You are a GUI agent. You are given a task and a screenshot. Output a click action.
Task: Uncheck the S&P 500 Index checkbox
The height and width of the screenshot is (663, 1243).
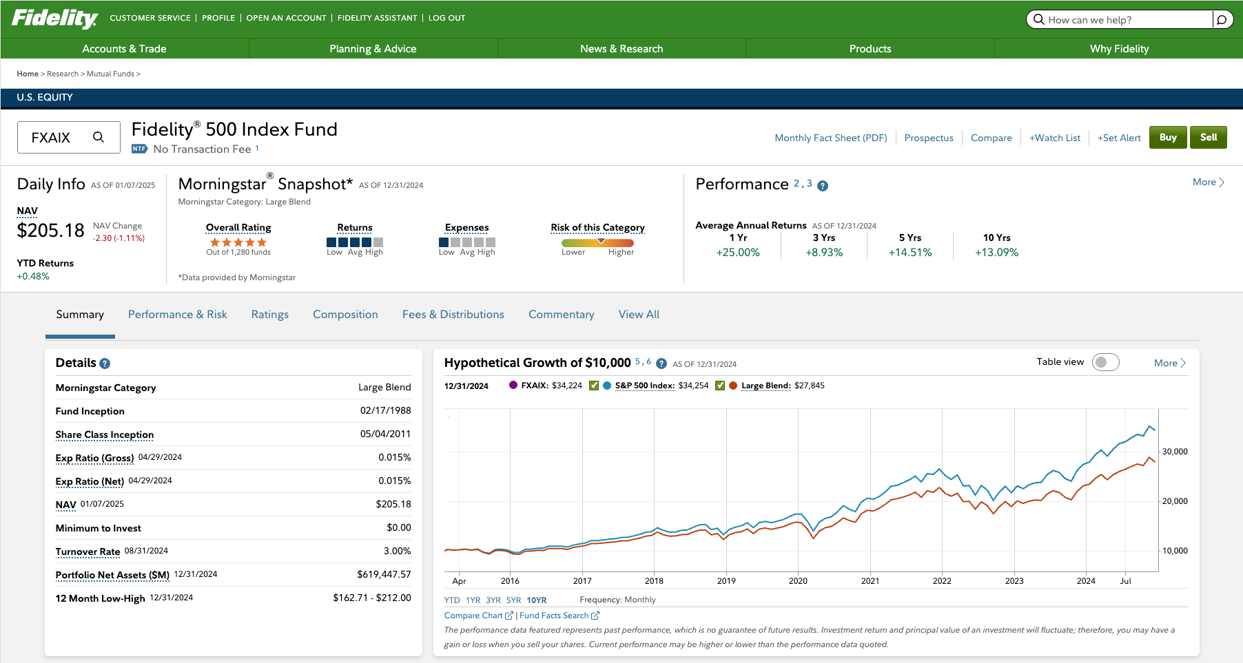coord(594,386)
